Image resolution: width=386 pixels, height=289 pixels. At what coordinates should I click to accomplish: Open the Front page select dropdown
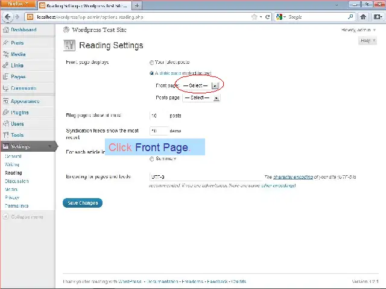(200, 85)
